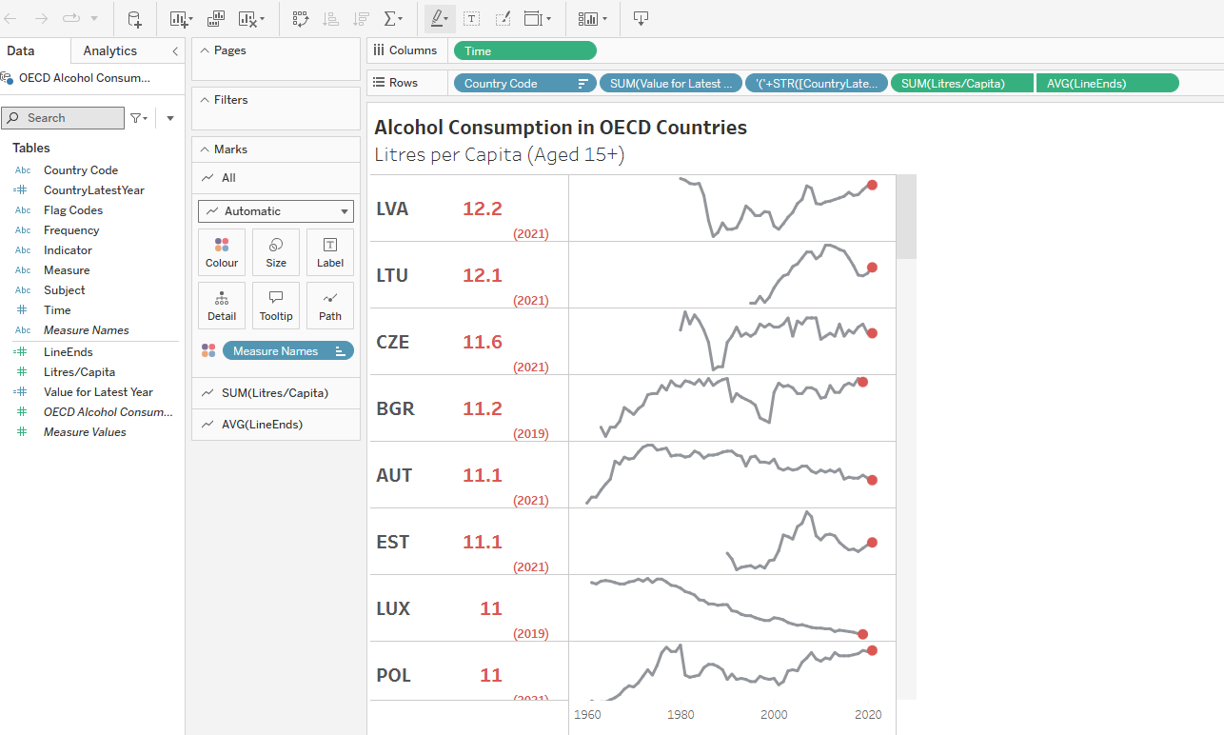Select the Indicator field
The width and height of the screenshot is (1224, 735).
click(68, 250)
